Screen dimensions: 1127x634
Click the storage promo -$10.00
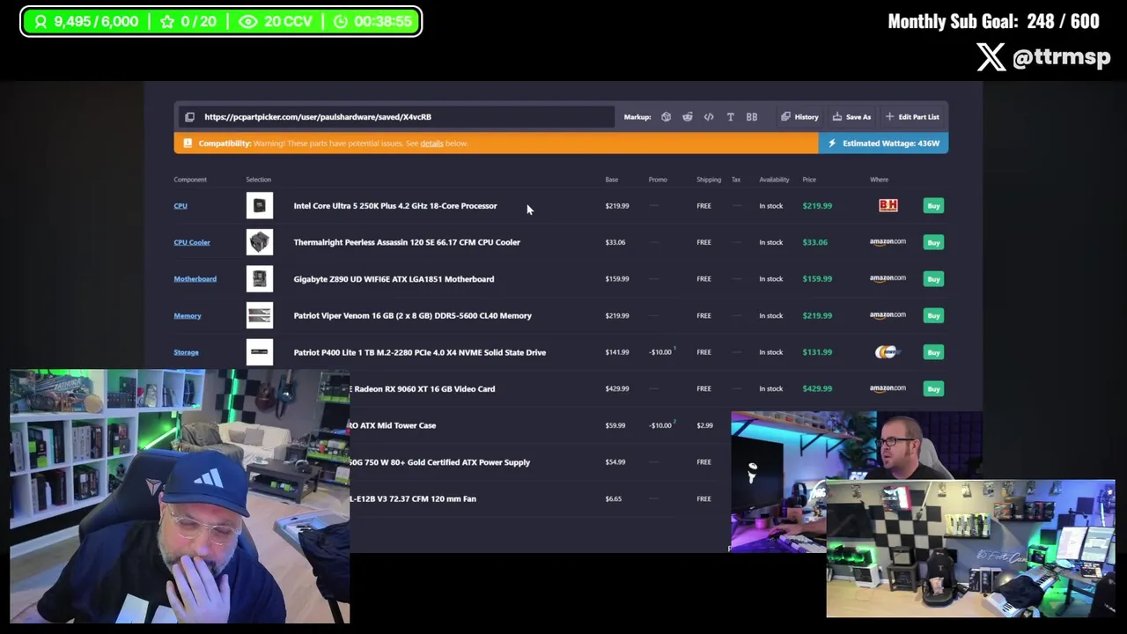point(661,352)
